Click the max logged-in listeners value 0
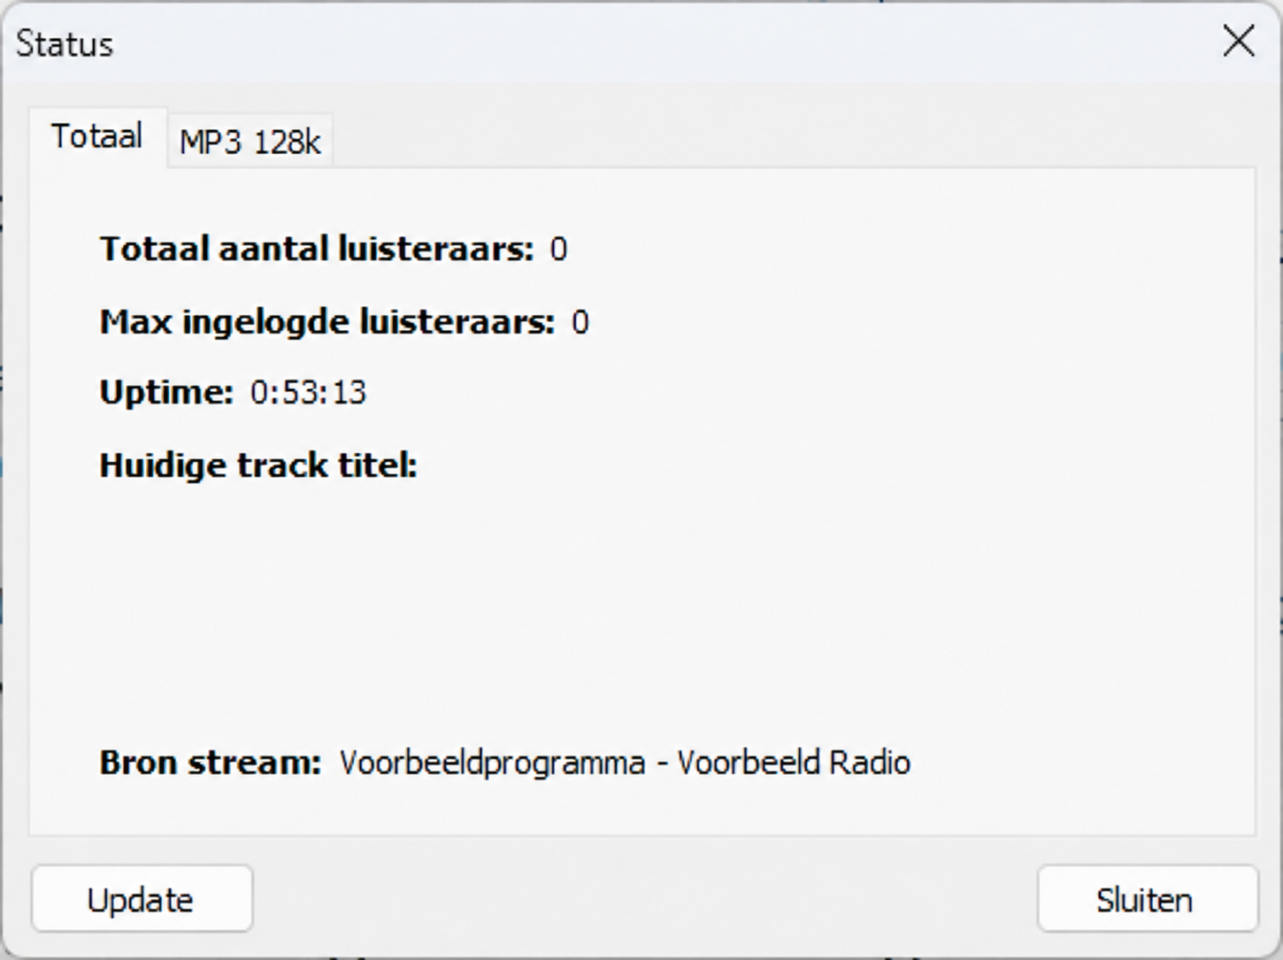The height and width of the screenshot is (960, 1283). (580, 322)
